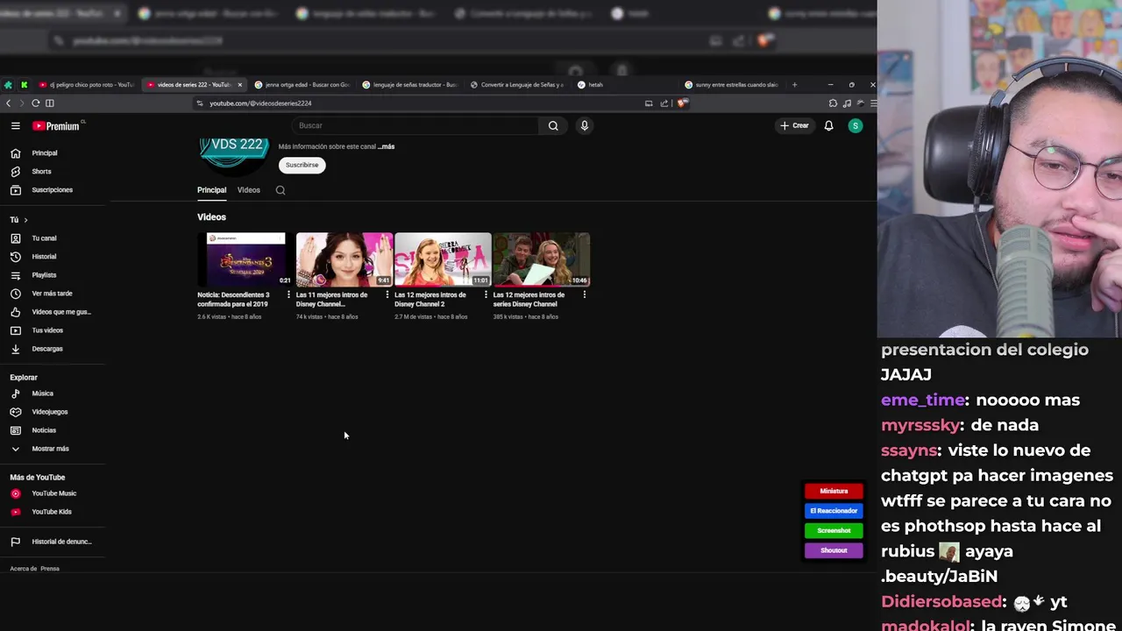Image resolution: width=1122 pixels, height=631 pixels.
Task: Click the Suscribirse button
Action: point(302,165)
